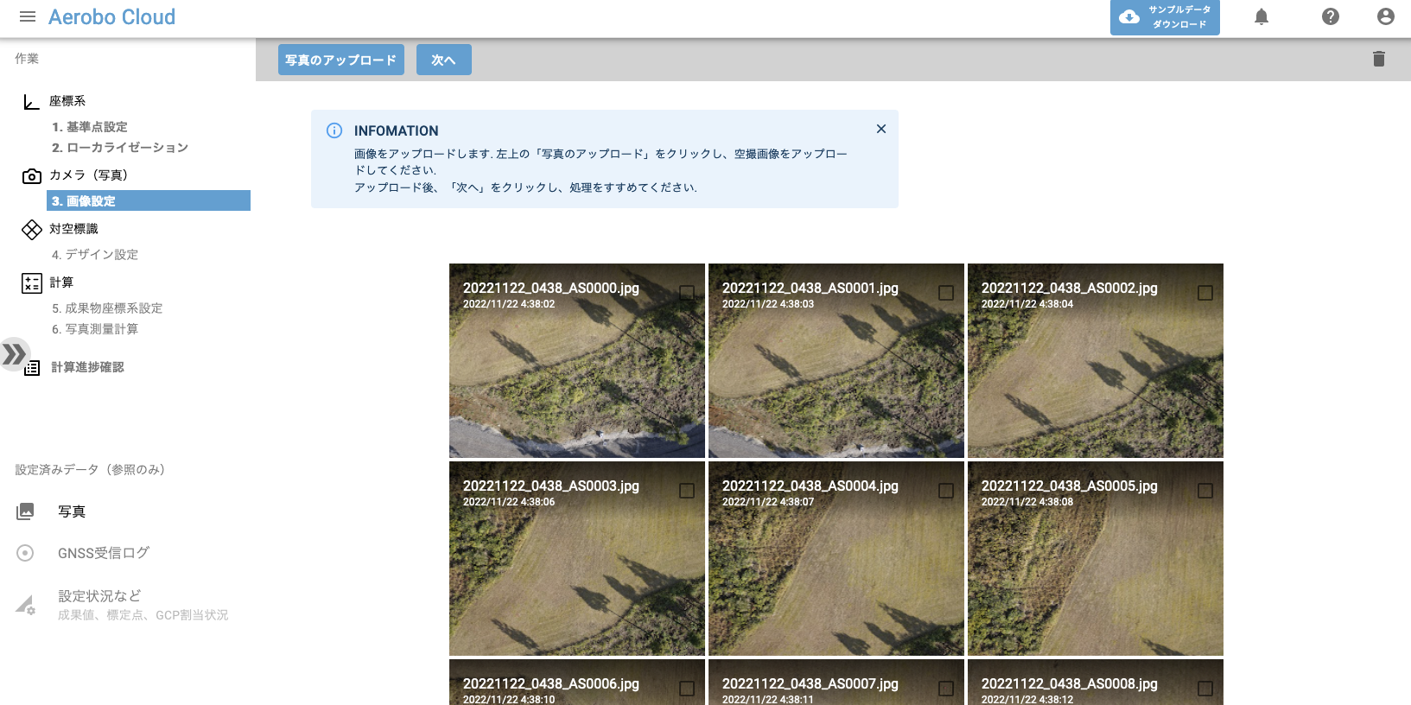Open the hamburger navigation menu
The image size is (1411, 705).
(28, 16)
